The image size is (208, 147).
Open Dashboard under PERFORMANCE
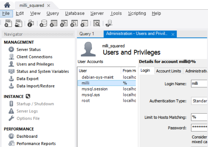(x=27, y=136)
